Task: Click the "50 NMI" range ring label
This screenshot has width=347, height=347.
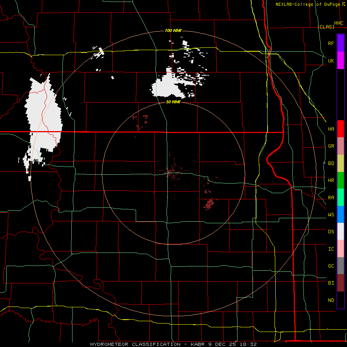Action: click(173, 102)
